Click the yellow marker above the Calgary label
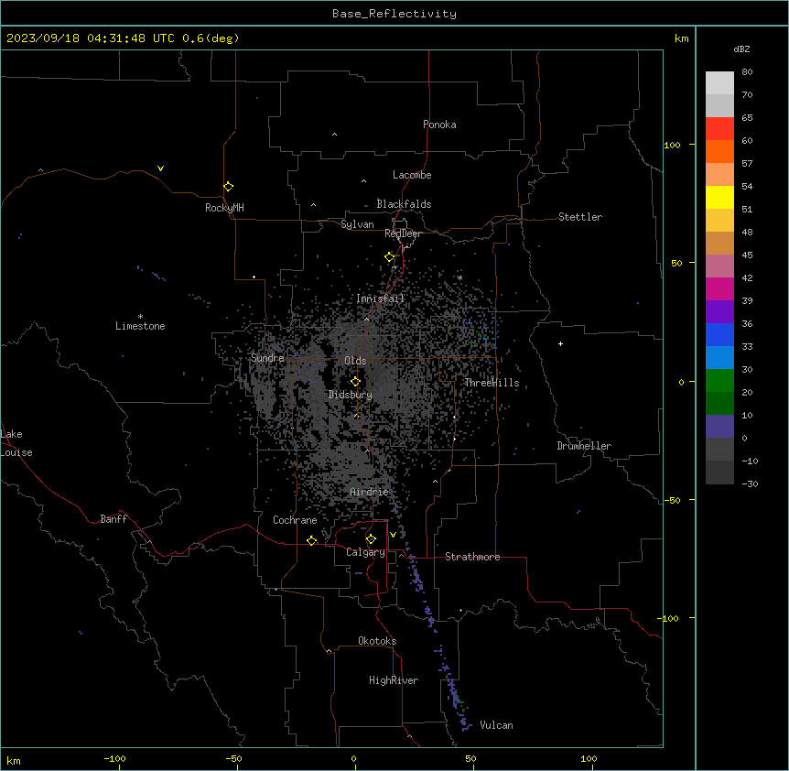The image size is (789, 771). 371,539
